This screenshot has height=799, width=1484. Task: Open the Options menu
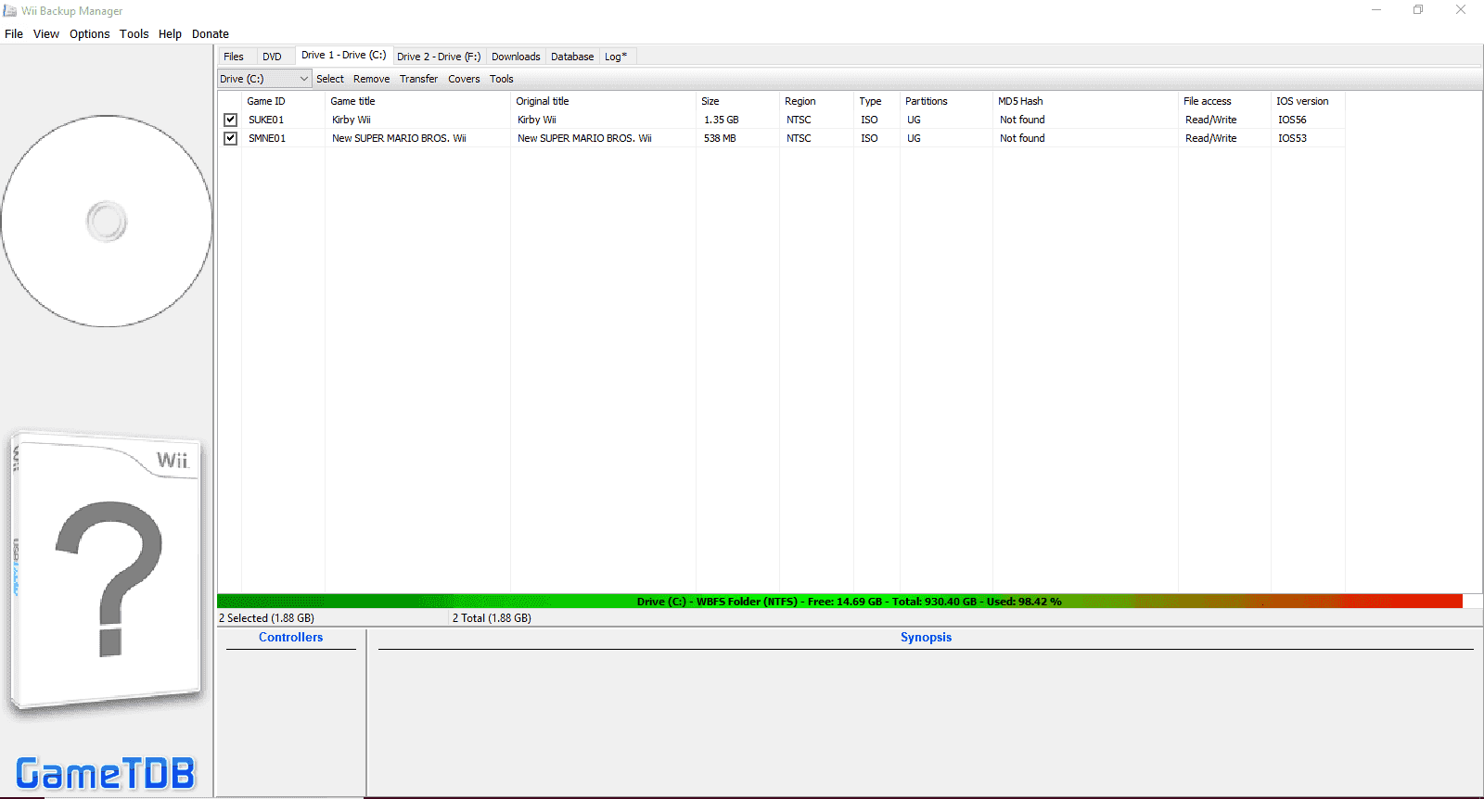pyautogui.click(x=89, y=34)
